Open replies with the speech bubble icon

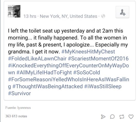click(x=112, y=117)
